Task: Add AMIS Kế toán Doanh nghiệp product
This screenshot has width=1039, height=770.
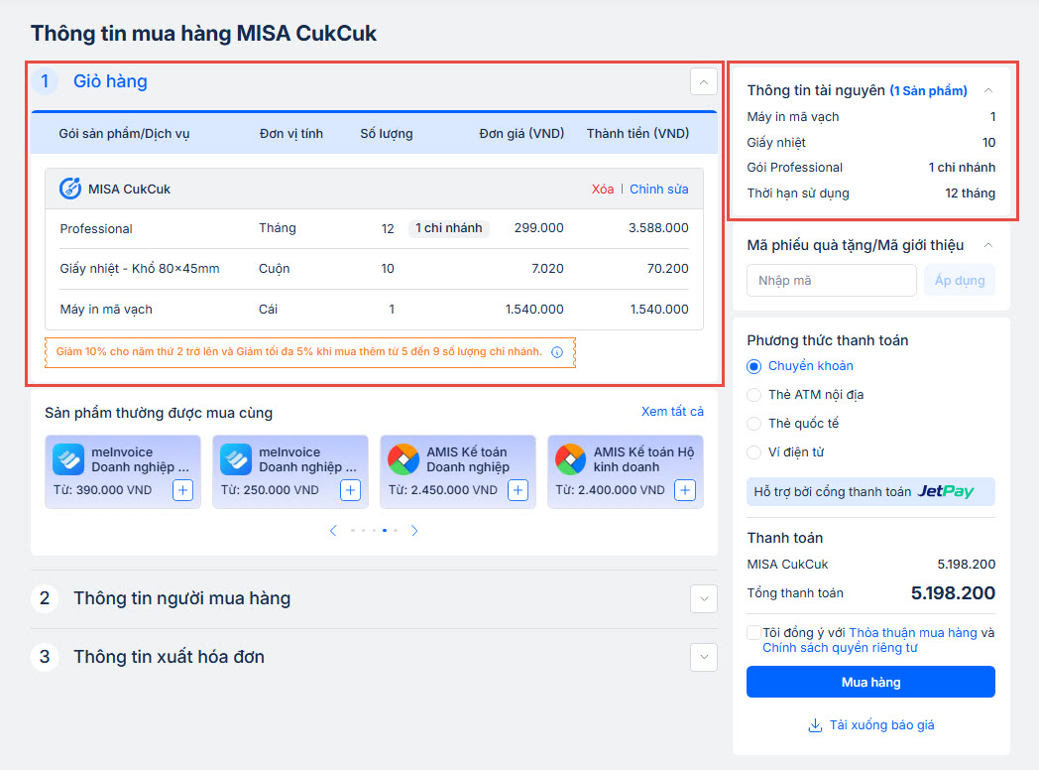Action: [518, 490]
